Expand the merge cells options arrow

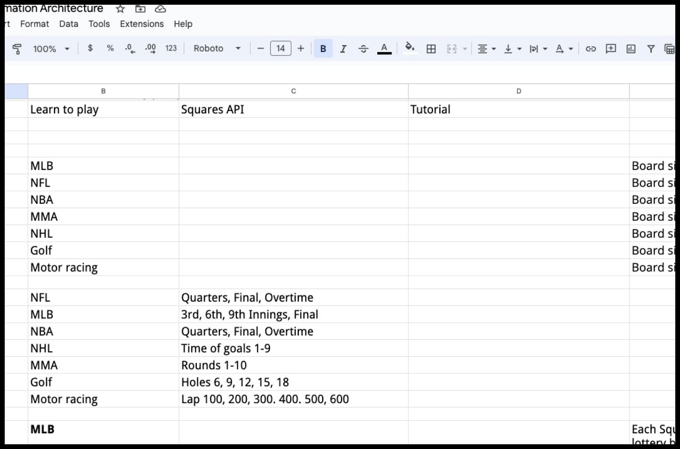tap(465, 49)
